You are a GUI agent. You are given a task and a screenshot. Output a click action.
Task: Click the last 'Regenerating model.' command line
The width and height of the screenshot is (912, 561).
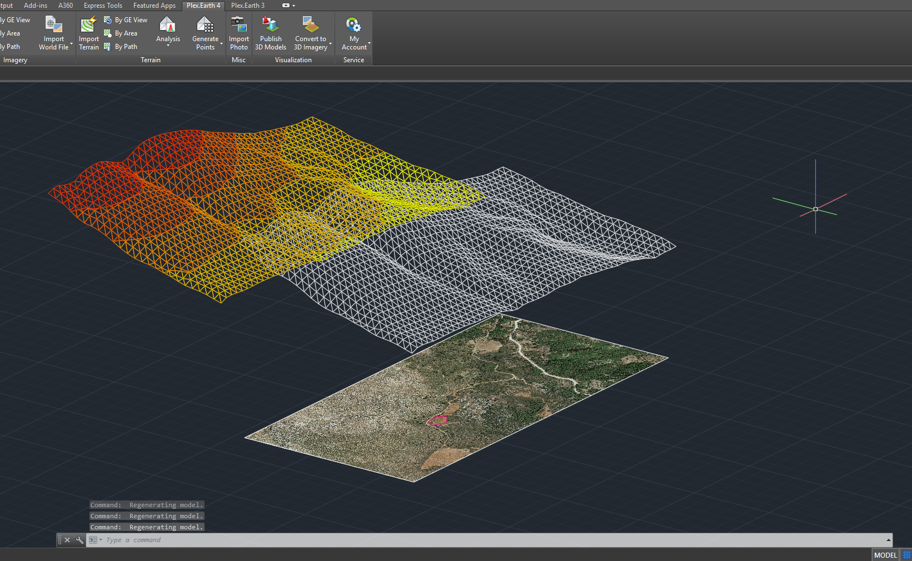(147, 527)
